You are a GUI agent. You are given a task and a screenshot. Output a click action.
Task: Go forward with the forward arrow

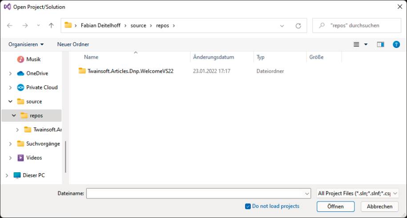point(25,25)
